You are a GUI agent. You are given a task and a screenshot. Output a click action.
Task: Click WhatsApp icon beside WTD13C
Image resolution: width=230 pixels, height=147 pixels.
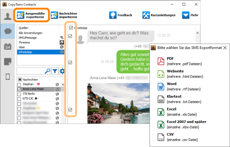pos(57,99)
